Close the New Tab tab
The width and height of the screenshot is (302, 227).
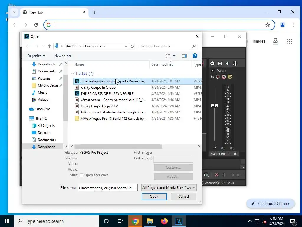pyautogui.click(x=84, y=12)
